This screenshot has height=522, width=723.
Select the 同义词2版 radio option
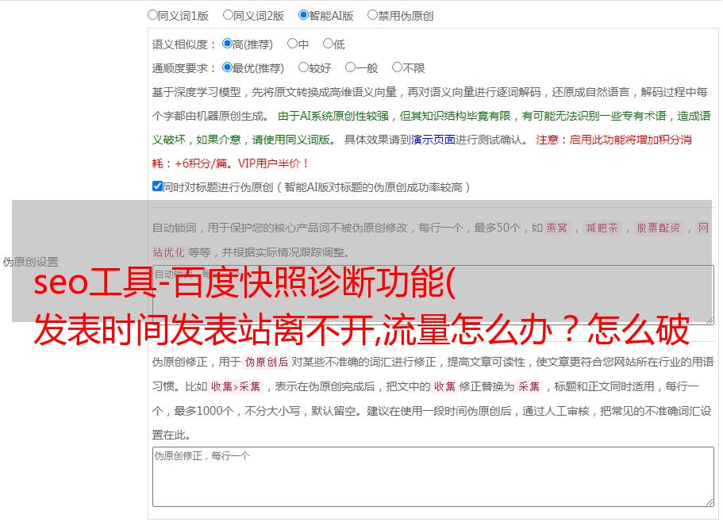[228, 15]
